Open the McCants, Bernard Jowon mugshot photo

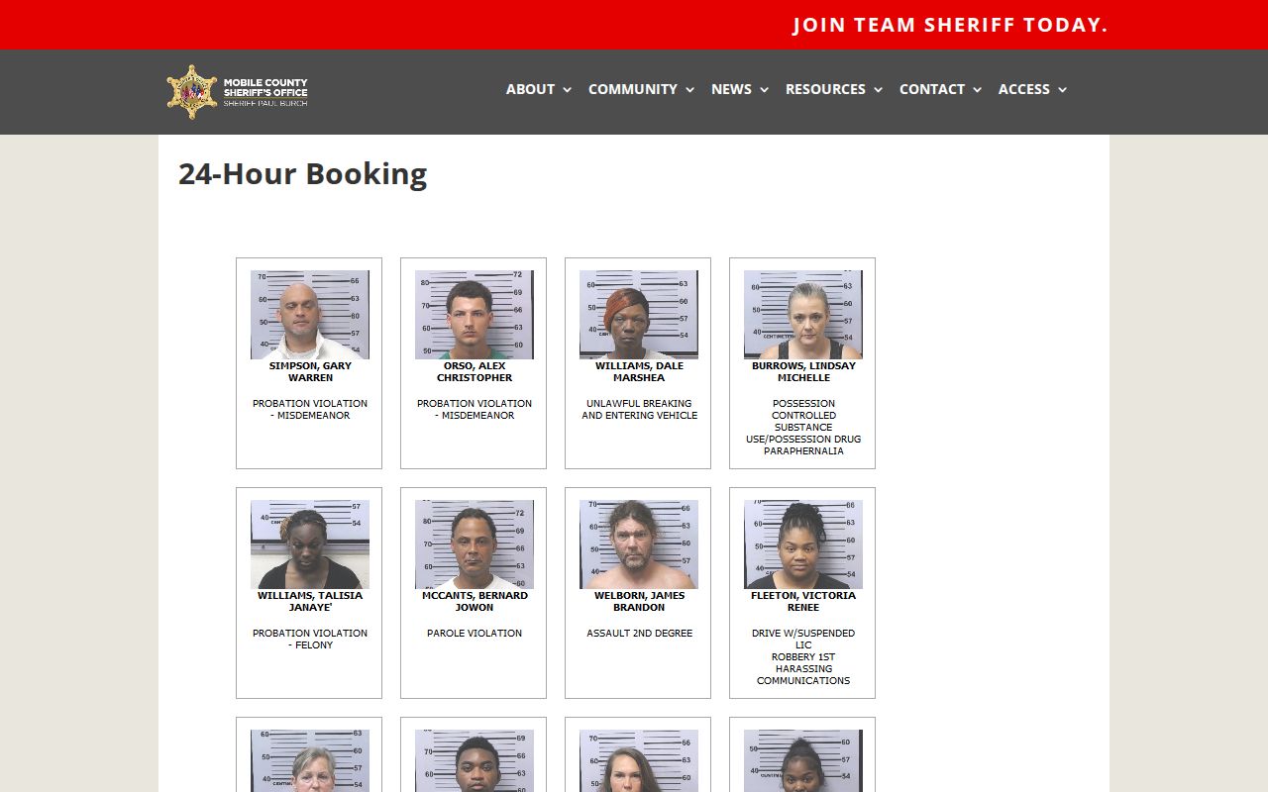coord(475,544)
